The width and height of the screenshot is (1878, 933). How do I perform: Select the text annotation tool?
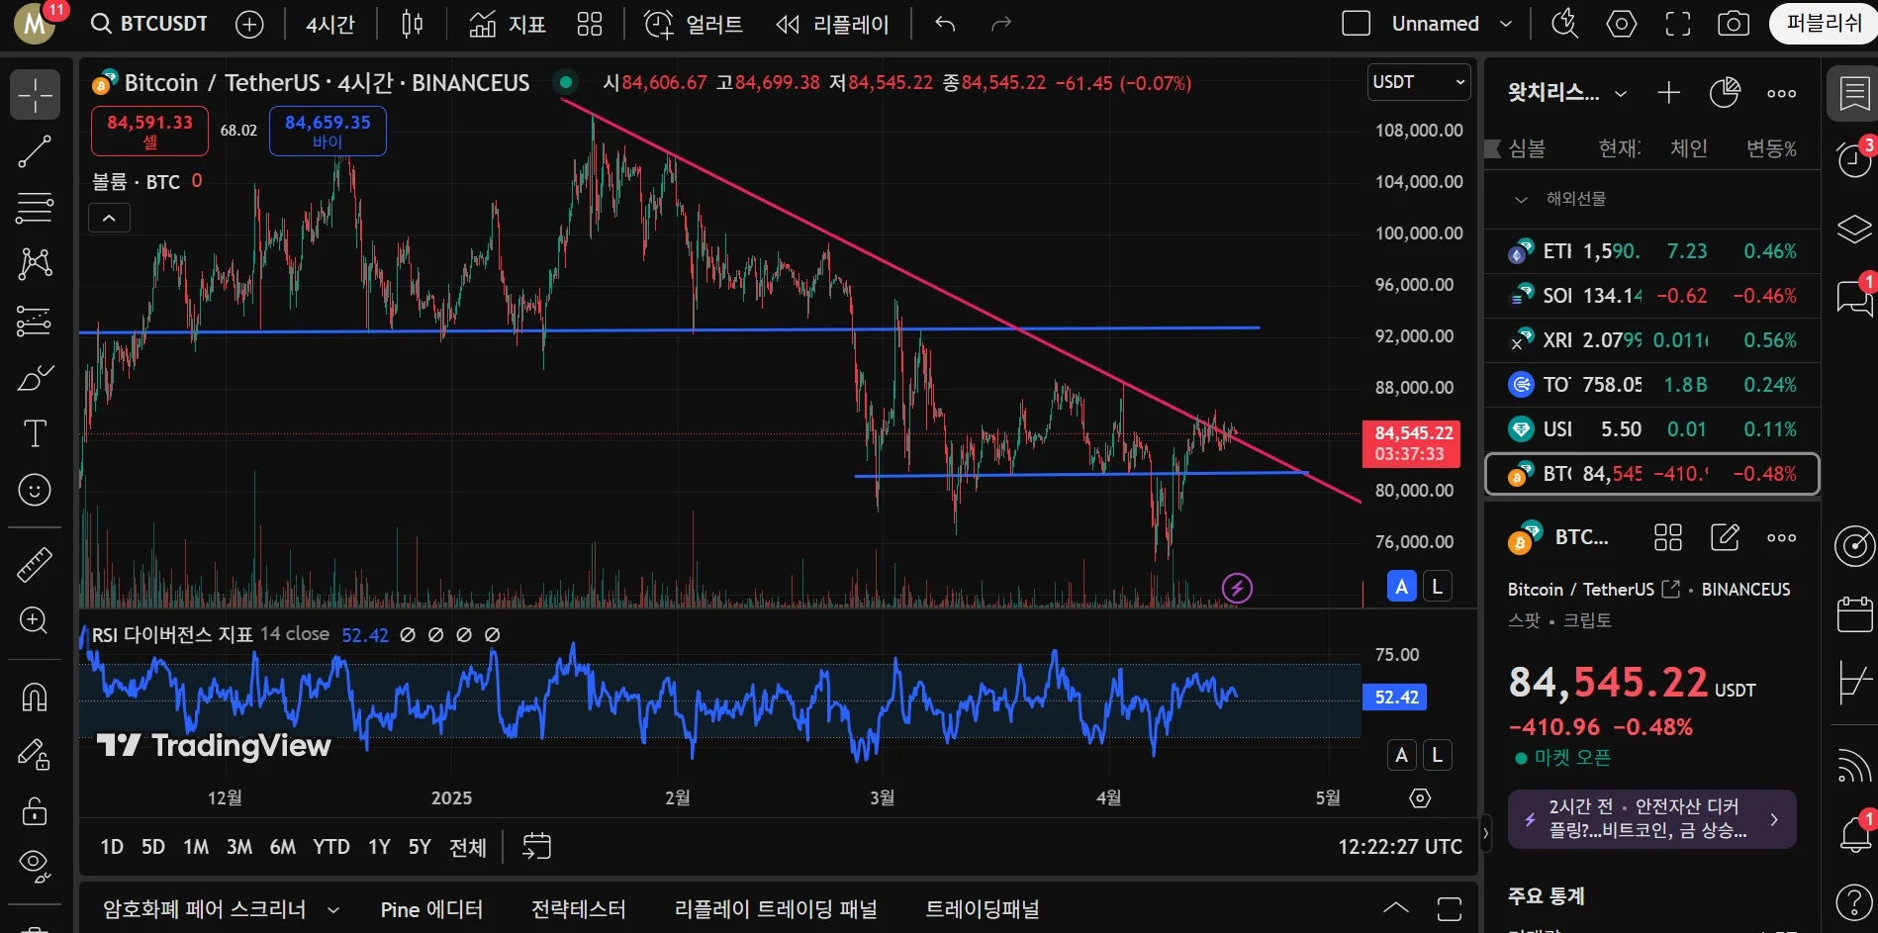point(35,433)
